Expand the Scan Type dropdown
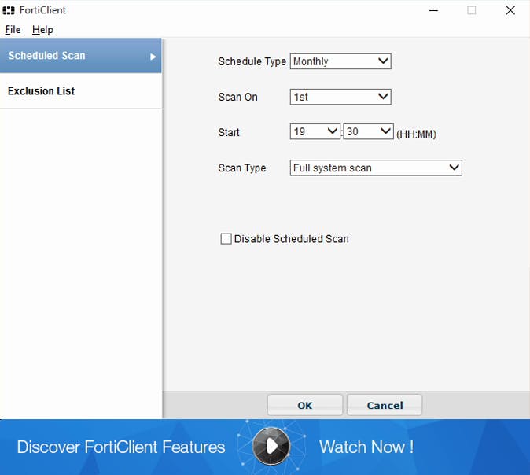 (x=376, y=168)
